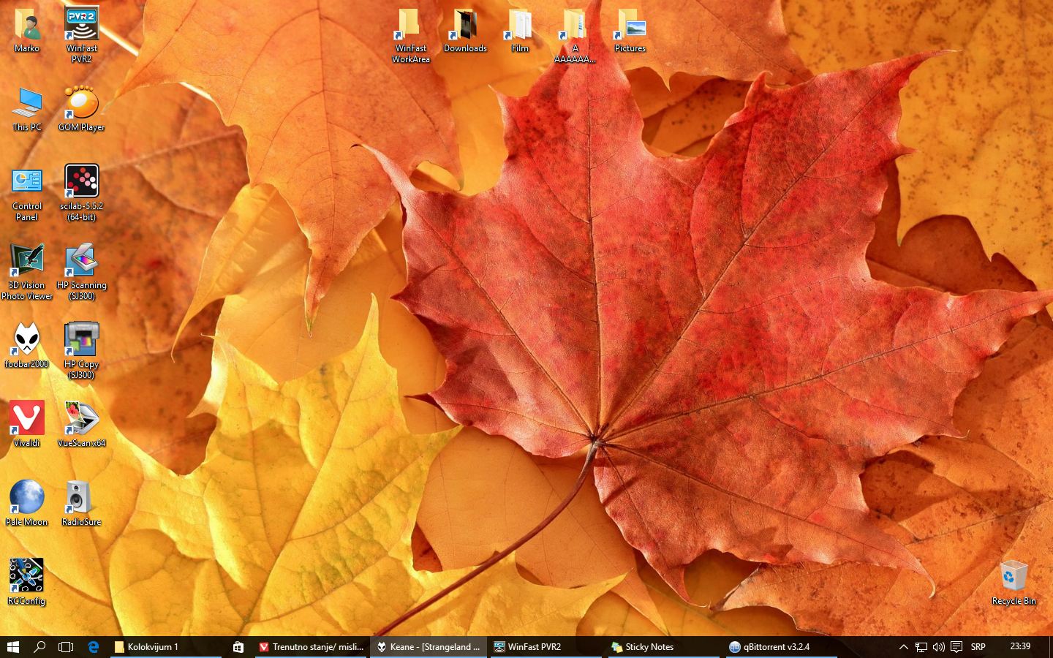This screenshot has width=1053, height=658.
Task: Open the Marko user folder icon
Action: [x=27, y=30]
